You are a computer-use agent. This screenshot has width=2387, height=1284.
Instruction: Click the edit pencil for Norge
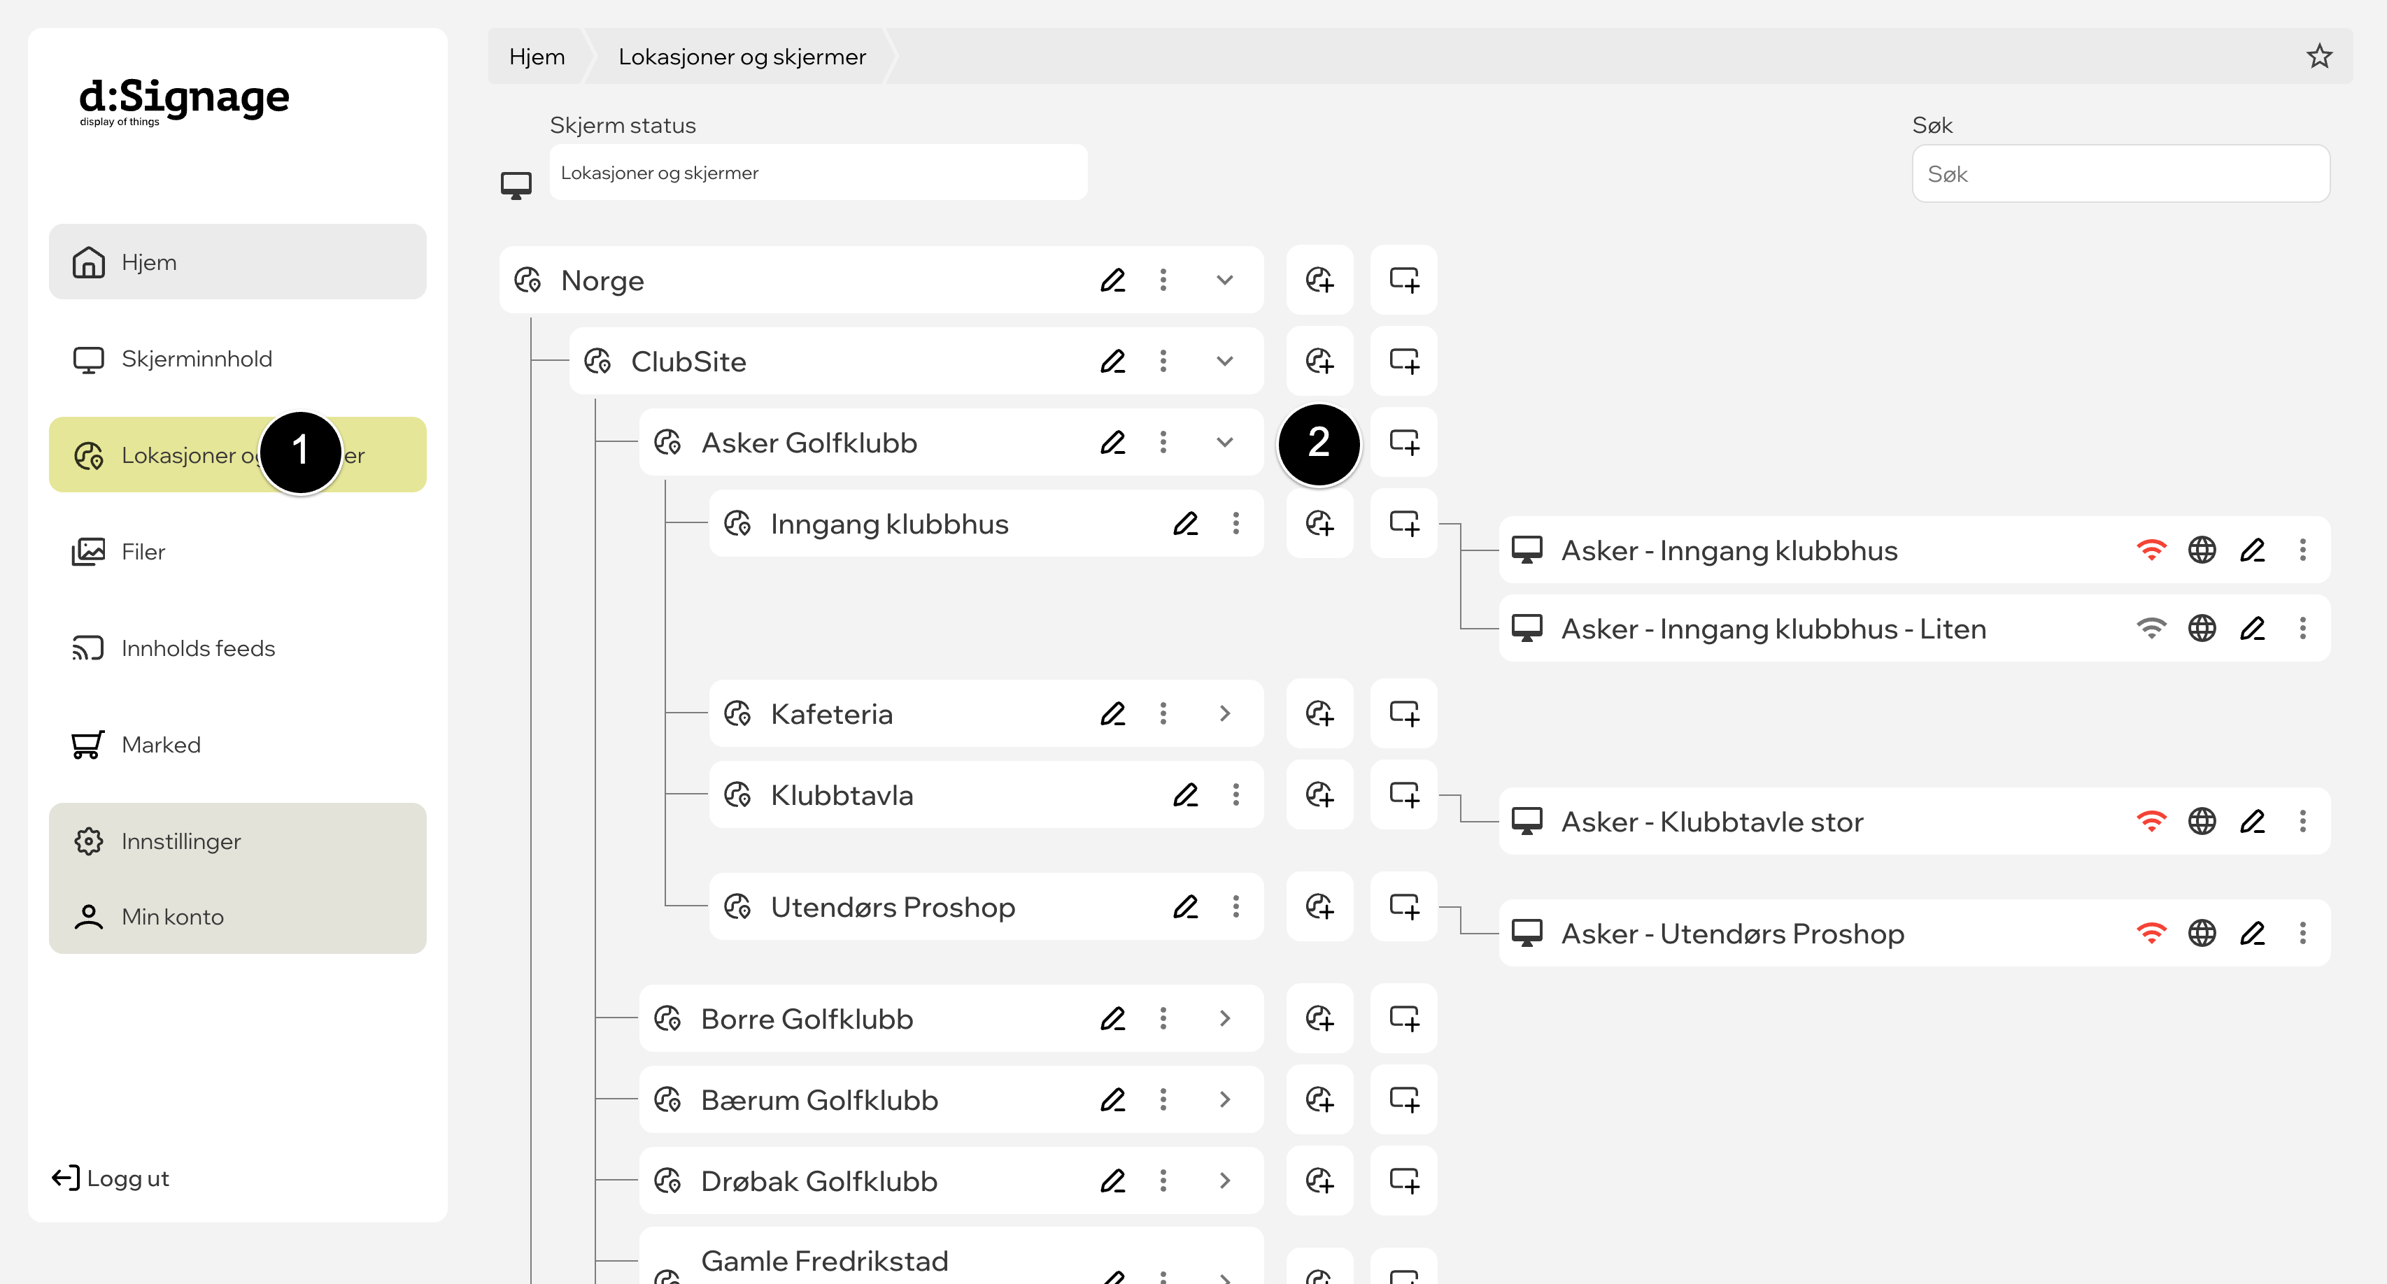1112,280
